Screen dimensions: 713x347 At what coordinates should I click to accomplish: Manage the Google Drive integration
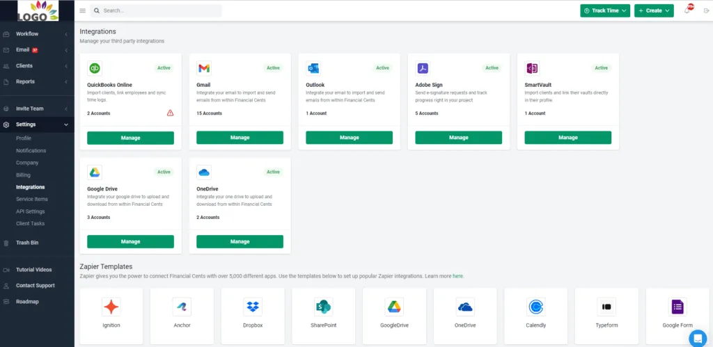point(130,241)
